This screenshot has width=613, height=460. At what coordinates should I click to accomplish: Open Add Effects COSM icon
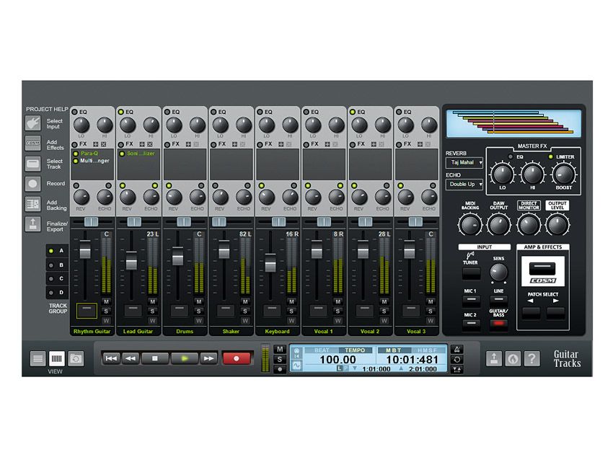(33, 143)
